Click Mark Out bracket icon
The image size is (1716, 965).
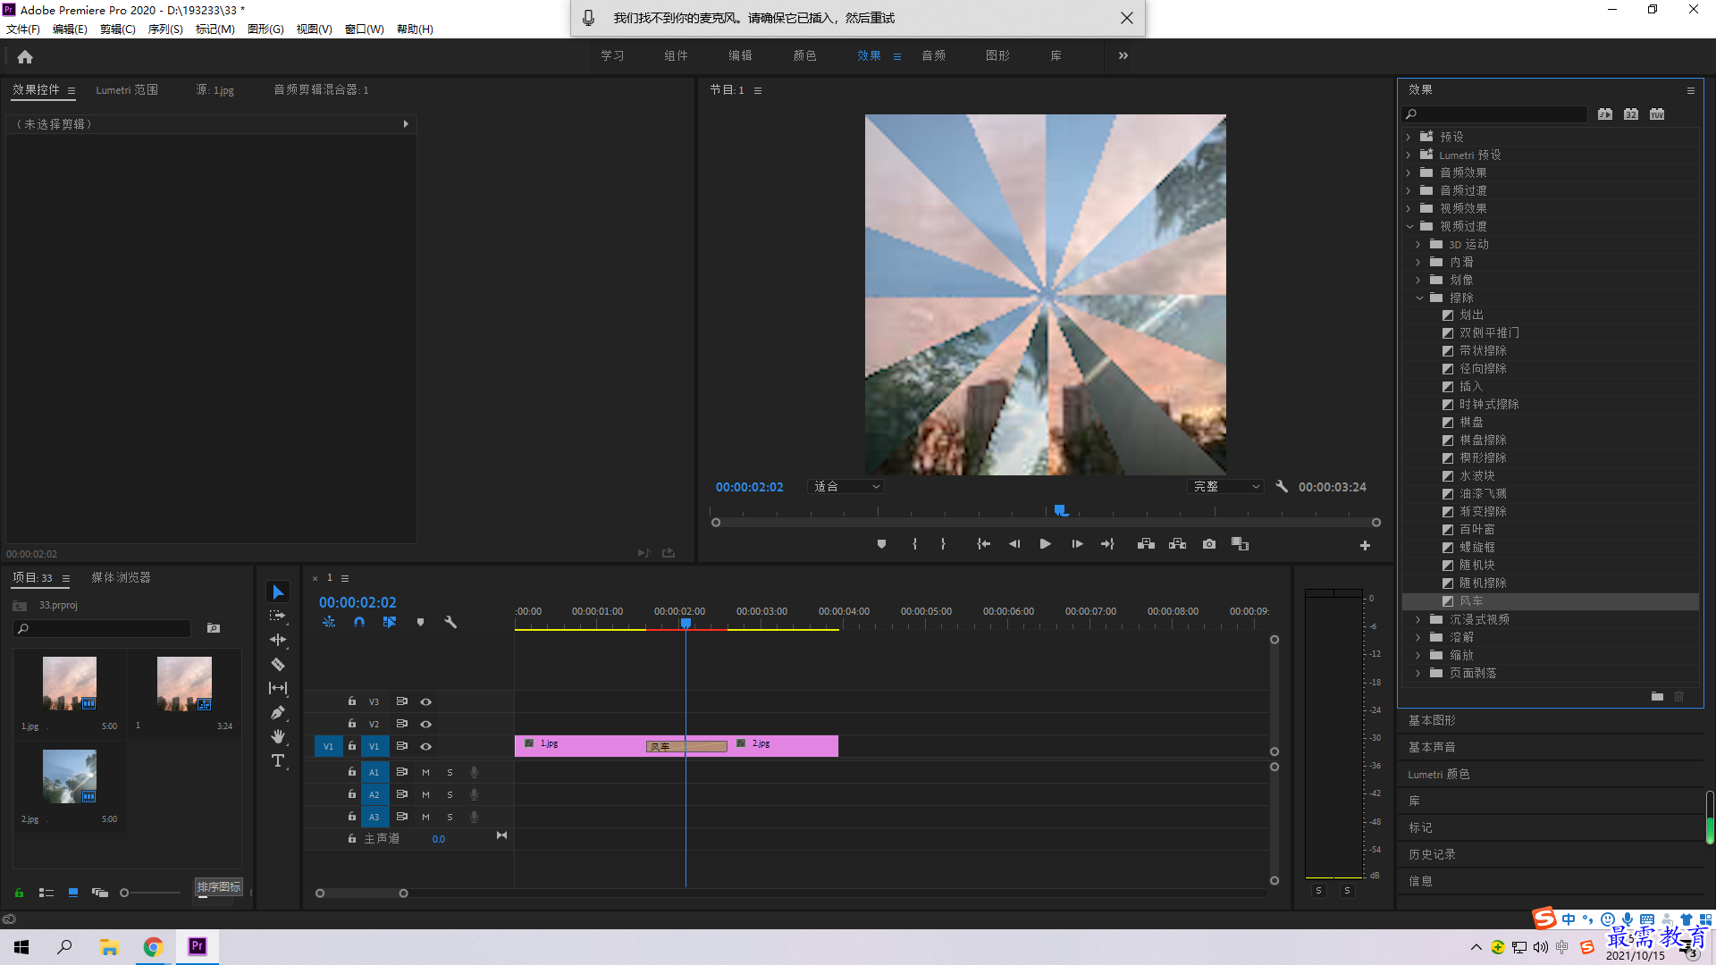click(x=943, y=544)
